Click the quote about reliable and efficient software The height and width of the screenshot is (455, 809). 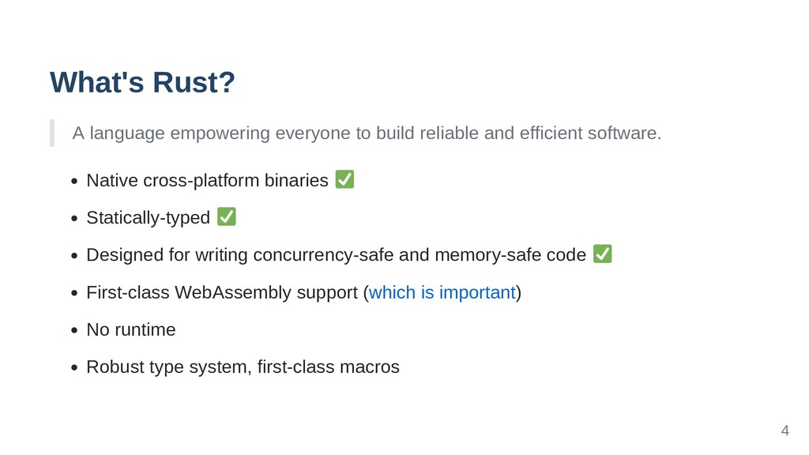pos(367,133)
